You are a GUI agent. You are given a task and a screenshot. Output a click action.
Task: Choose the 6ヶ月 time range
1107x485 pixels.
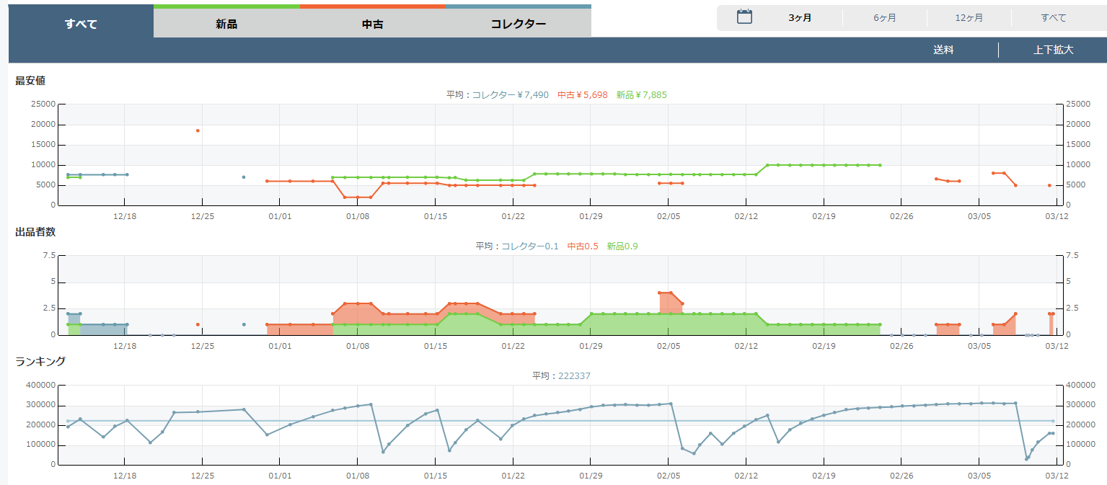coord(884,18)
